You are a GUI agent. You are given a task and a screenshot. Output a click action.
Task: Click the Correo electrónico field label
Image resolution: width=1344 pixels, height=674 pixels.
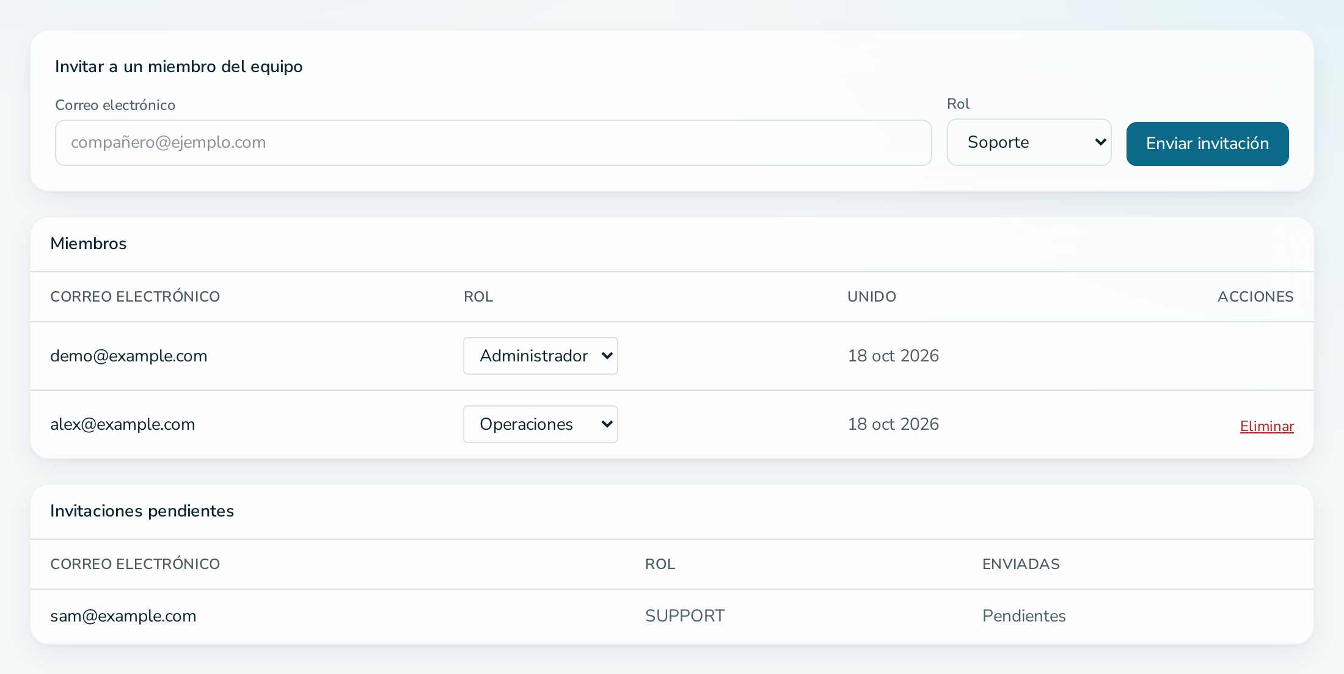click(x=115, y=105)
